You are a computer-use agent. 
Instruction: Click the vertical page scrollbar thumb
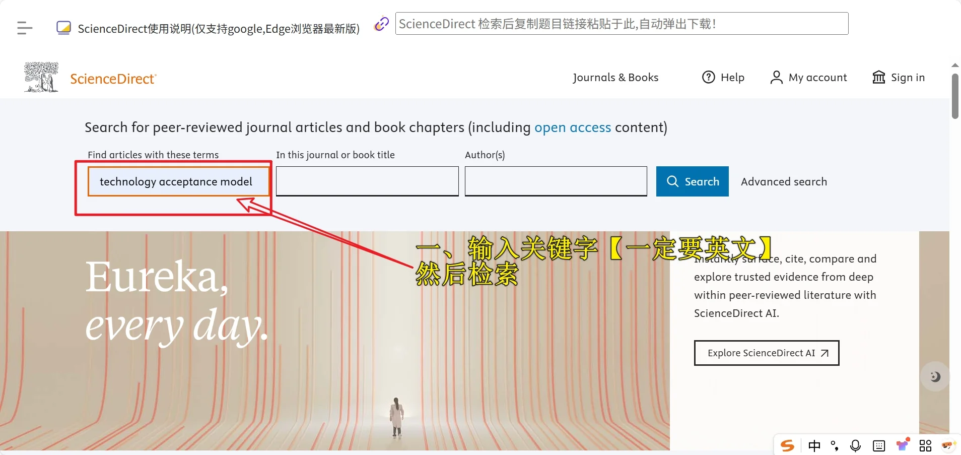pyautogui.click(x=955, y=96)
